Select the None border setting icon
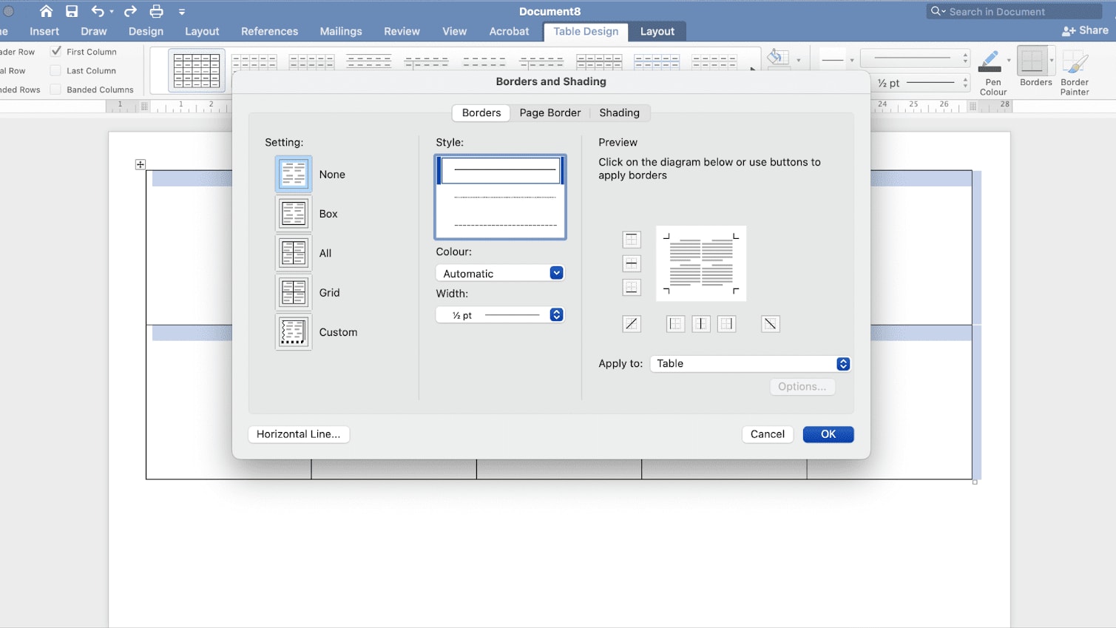 [294, 174]
